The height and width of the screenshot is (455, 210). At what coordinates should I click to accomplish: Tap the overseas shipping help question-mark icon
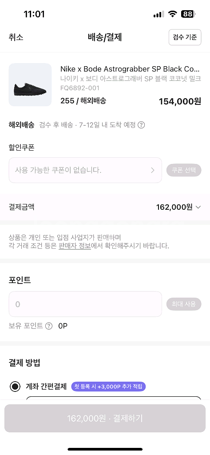pyautogui.click(x=141, y=125)
